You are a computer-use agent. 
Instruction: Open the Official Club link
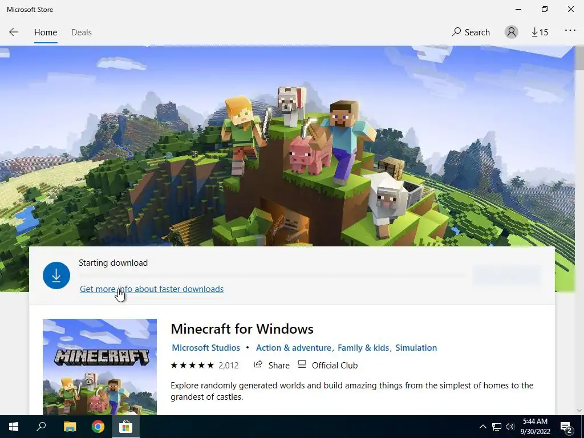click(328, 366)
